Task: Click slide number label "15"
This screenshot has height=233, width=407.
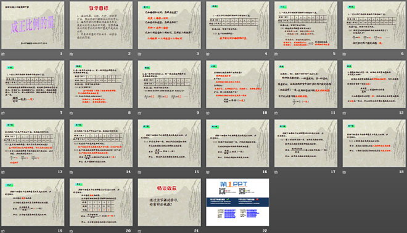Action: [197, 172]
